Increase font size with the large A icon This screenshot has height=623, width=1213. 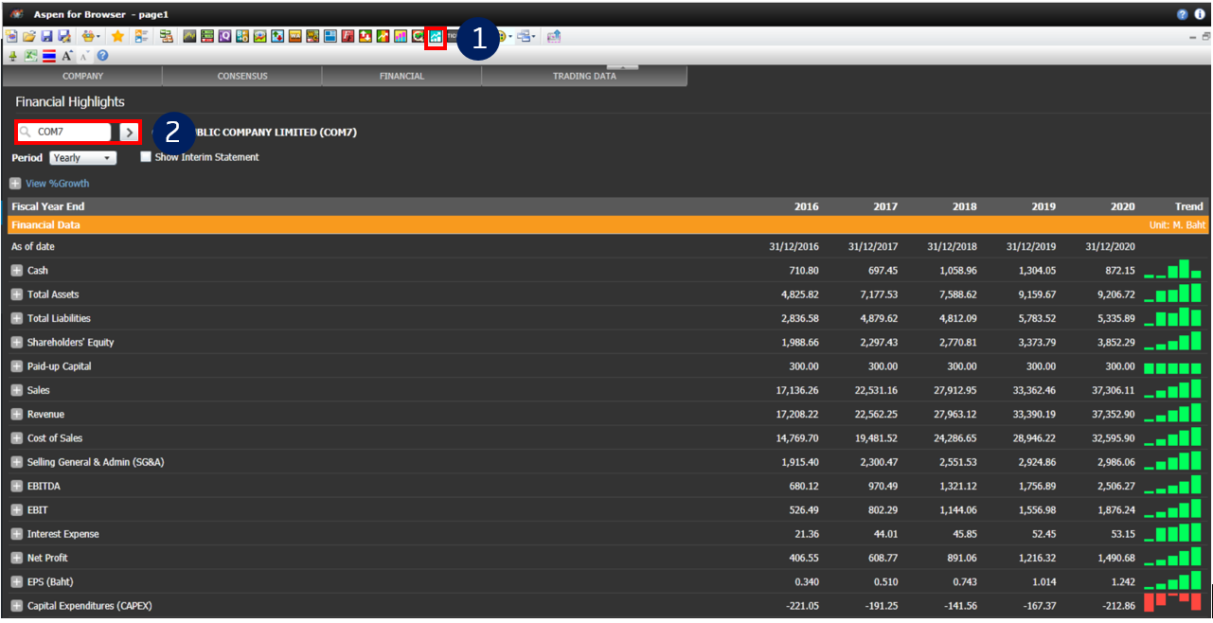coord(66,56)
